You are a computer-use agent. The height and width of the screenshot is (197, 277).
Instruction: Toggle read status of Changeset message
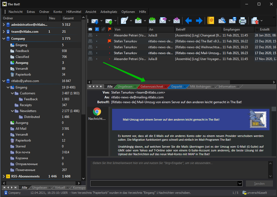pyautogui.click(x=90, y=35)
